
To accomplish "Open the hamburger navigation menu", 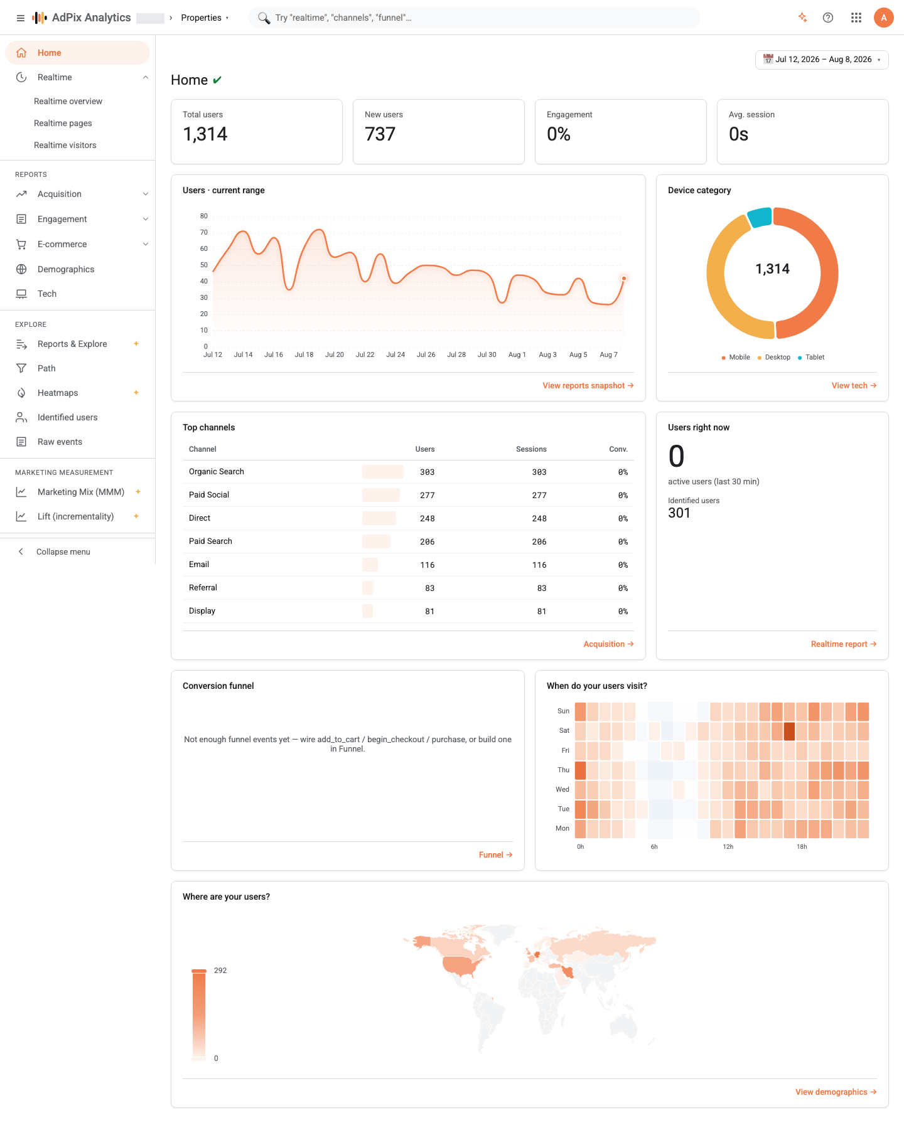I will pyautogui.click(x=21, y=18).
